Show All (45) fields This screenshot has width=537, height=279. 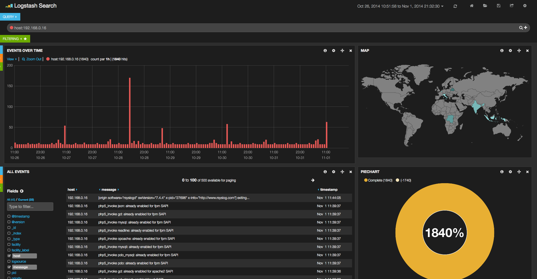point(11,200)
